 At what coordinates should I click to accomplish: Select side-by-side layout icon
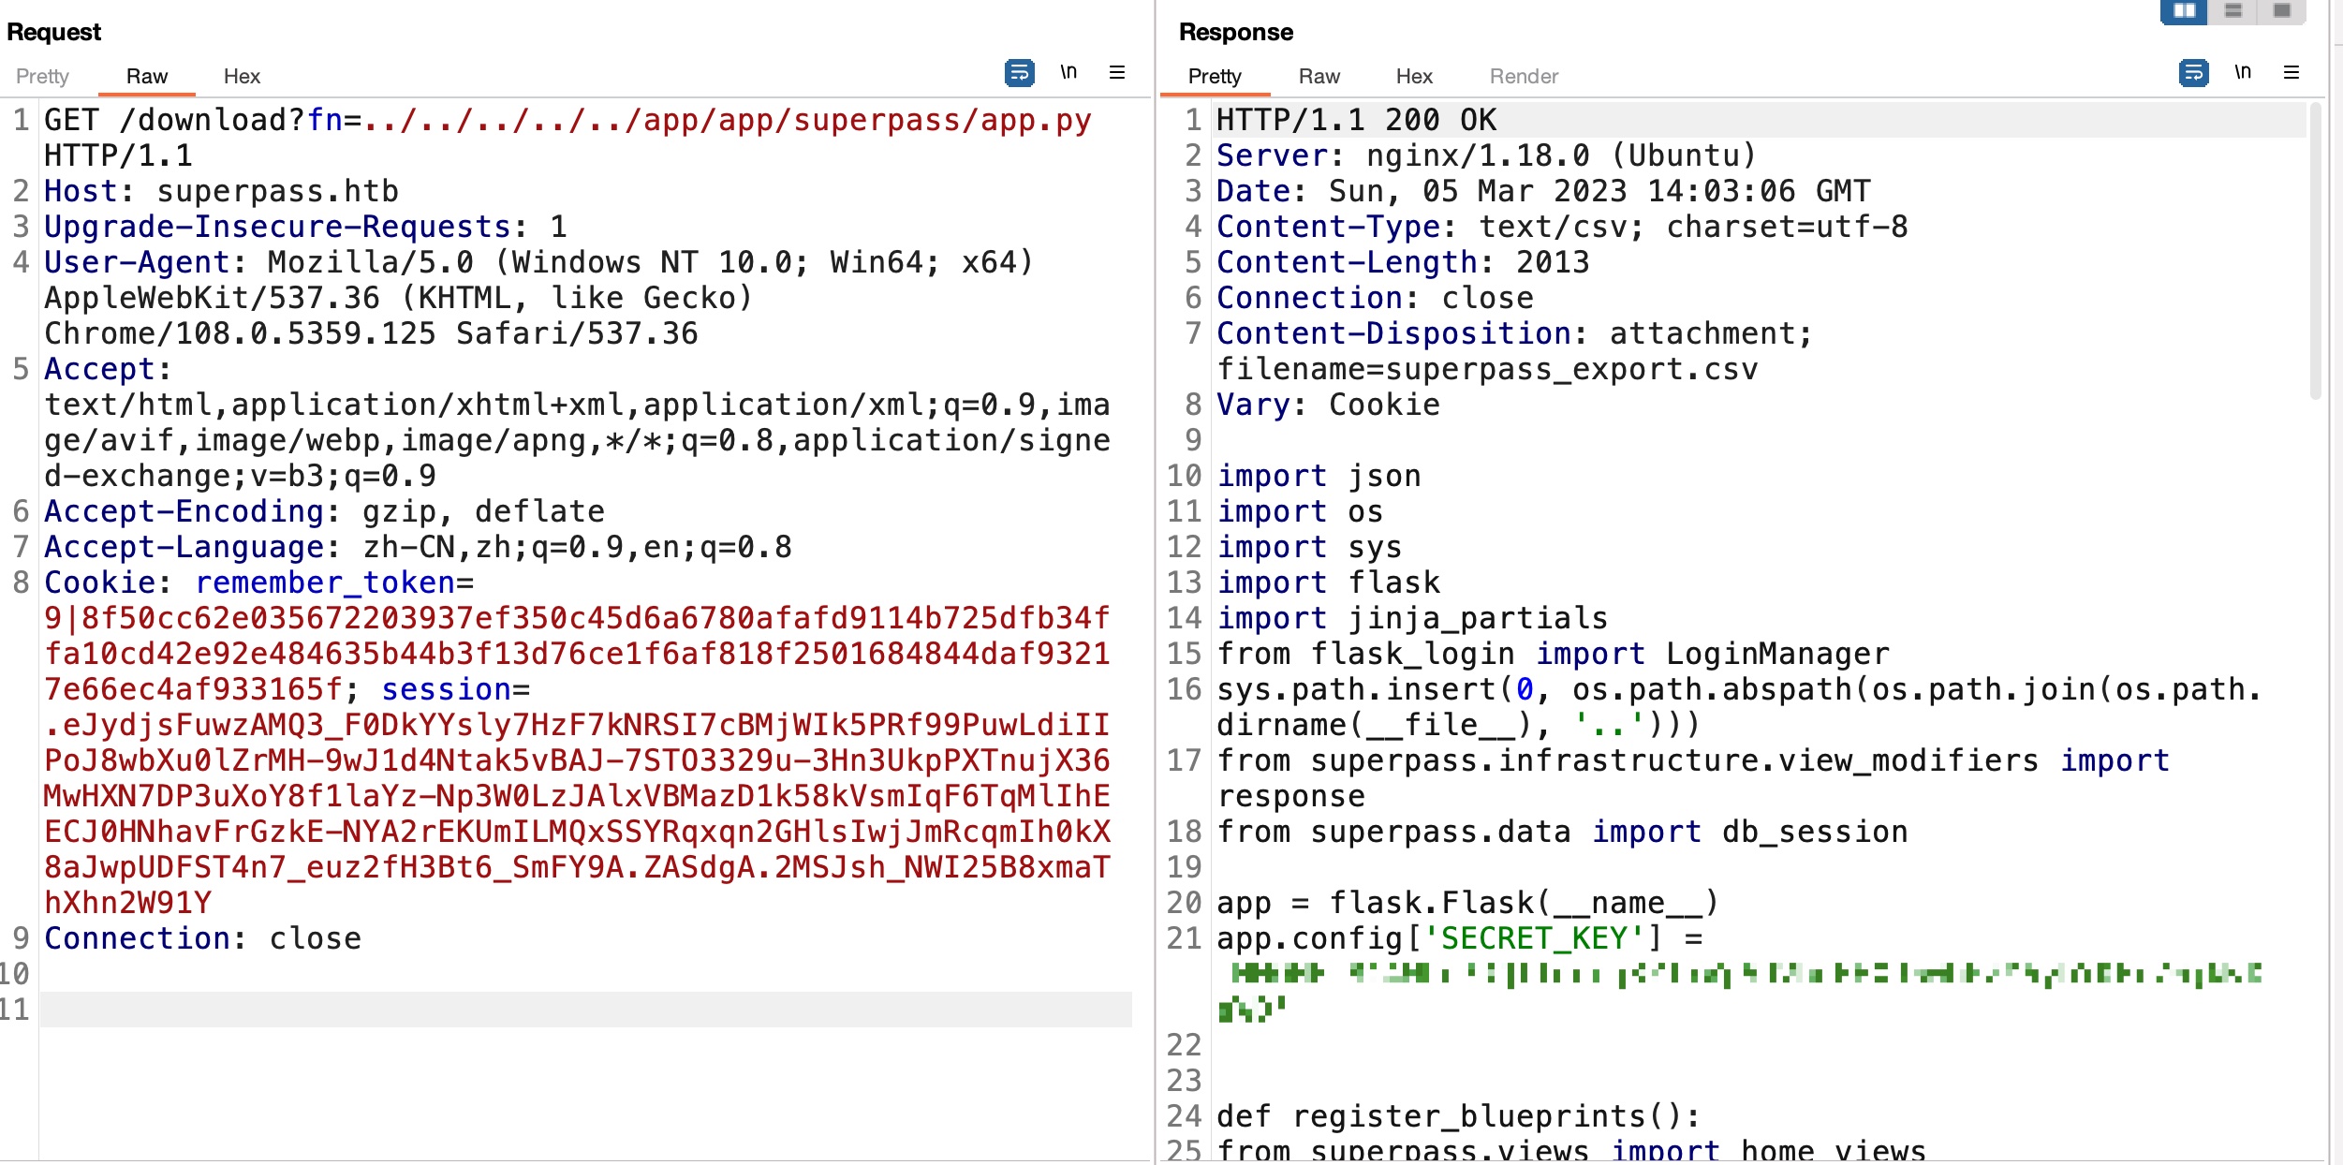coord(2185,11)
